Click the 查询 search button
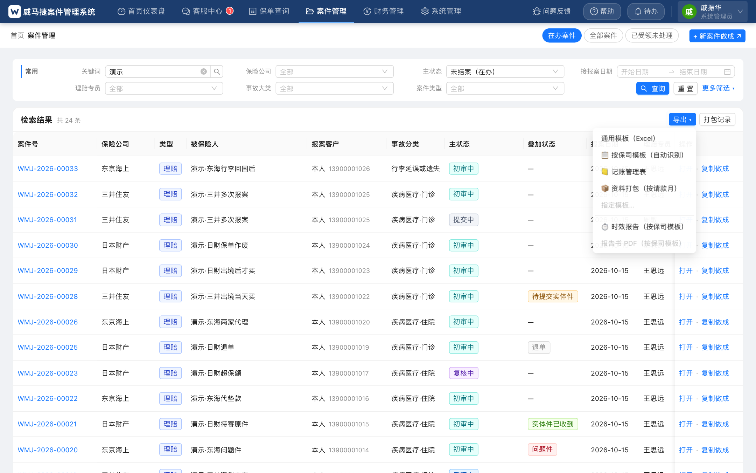 coord(653,88)
